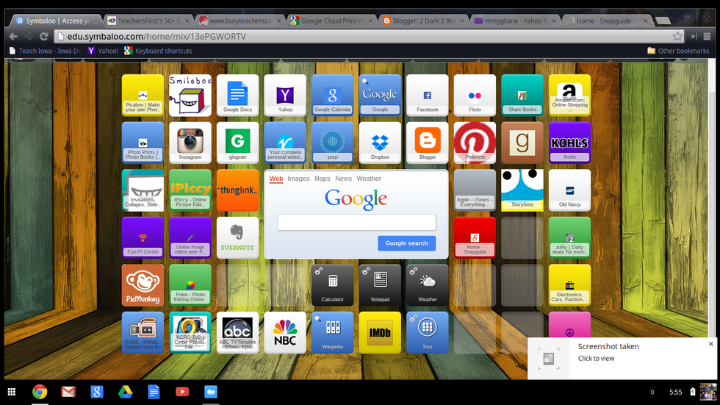The height and width of the screenshot is (405, 720).
Task: Open the ABC TV Network tile
Action: tap(237, 332)
